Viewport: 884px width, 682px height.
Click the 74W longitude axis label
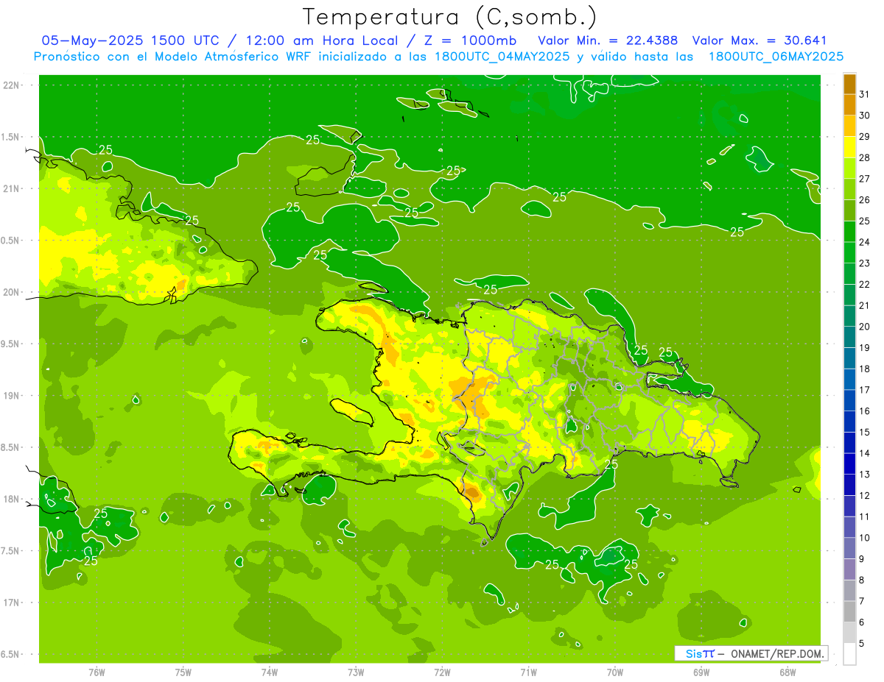[270, 672]
